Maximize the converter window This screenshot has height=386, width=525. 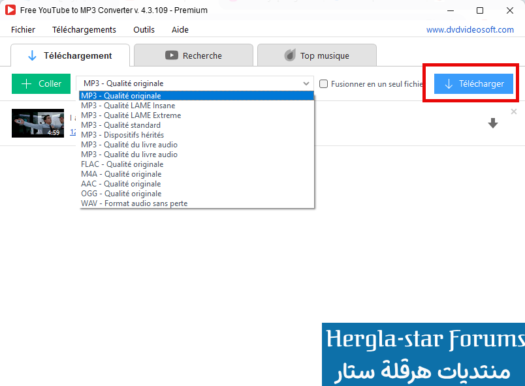(480, 10)
